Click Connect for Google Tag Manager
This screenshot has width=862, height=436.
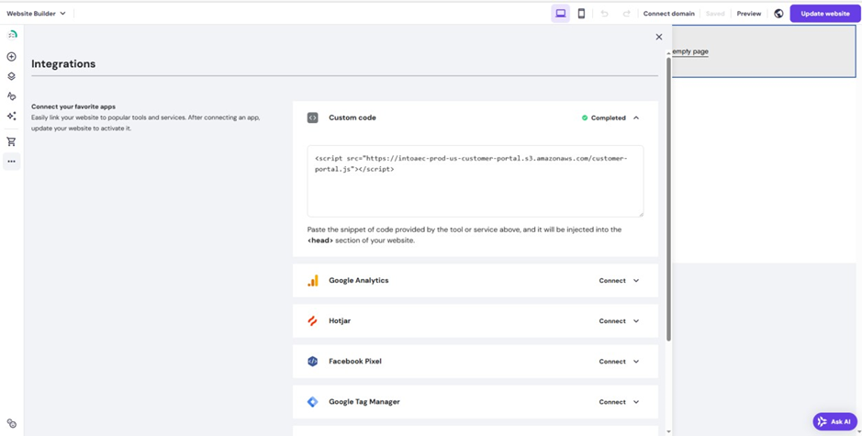coord(612,402)
